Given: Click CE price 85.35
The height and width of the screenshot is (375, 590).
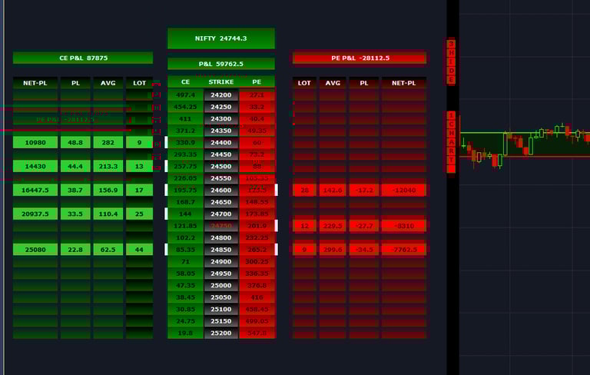Looking at the screenshot, I should pyautogui.click(x=185, y=250).
